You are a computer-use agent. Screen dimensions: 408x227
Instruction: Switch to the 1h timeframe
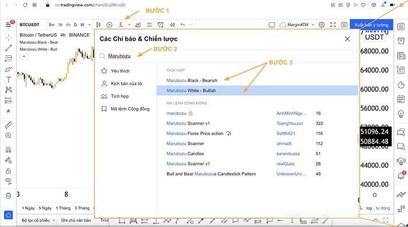(61, 25)
